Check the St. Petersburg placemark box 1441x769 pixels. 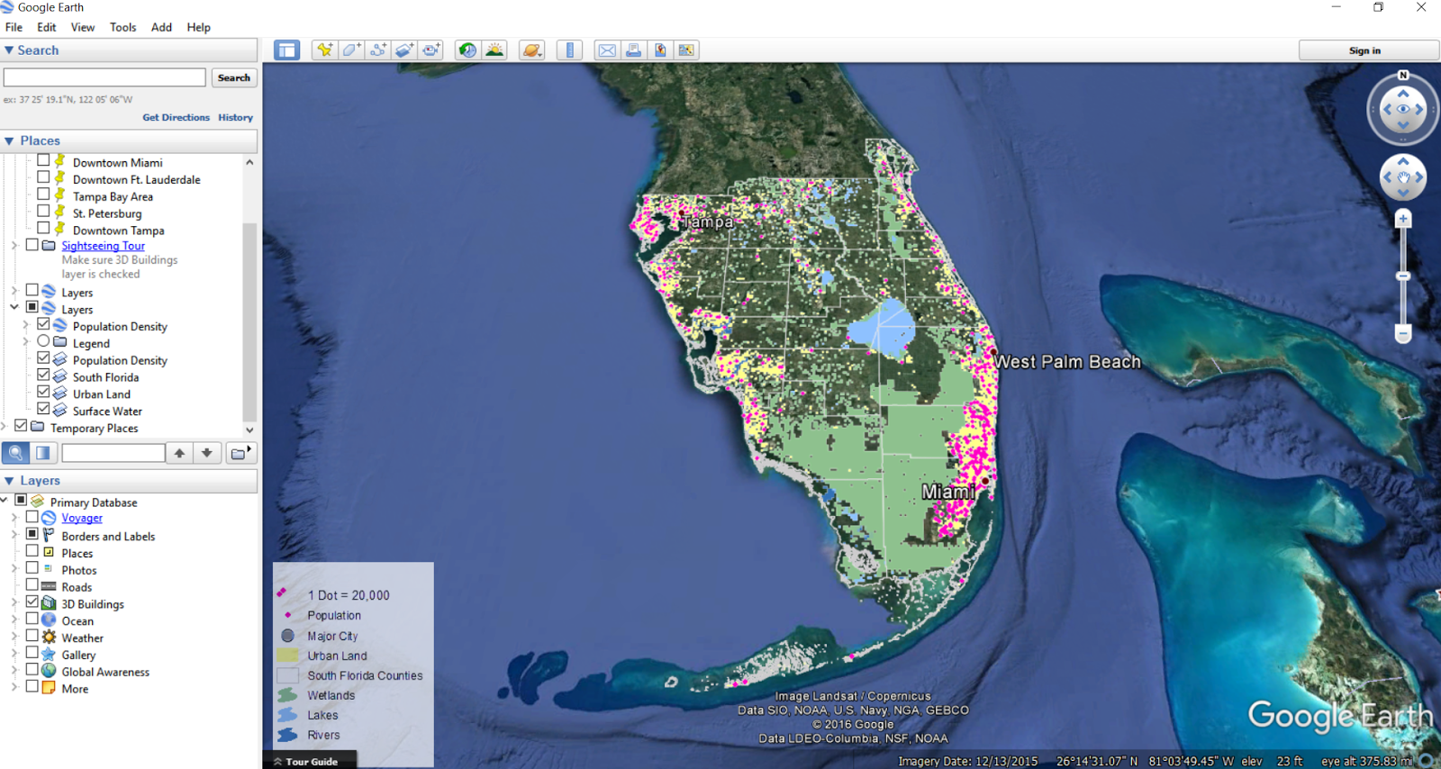[x=43, y=213]
